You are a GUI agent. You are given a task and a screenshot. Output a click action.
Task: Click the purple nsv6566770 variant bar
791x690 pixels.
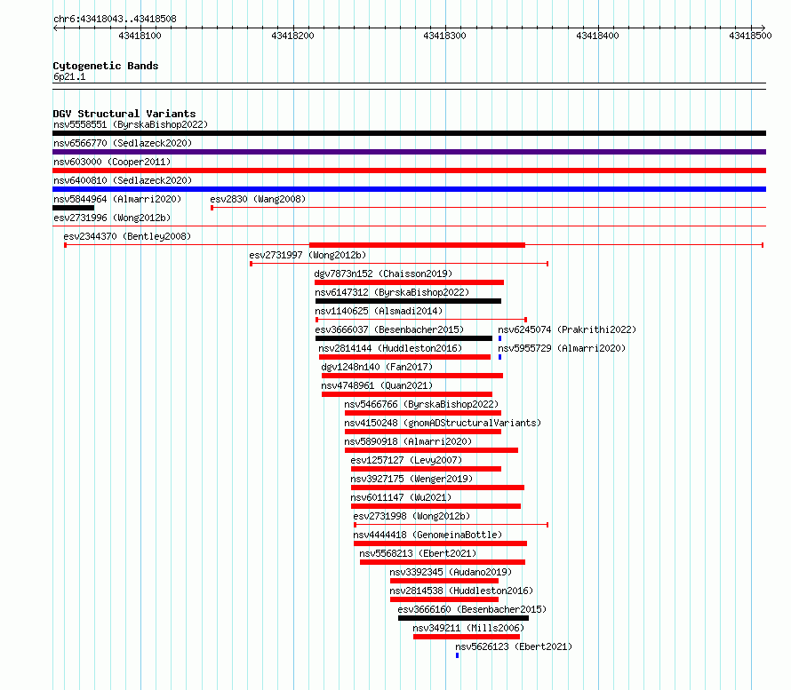(409, 152)
